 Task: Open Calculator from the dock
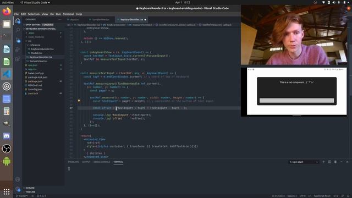(x=7, y=111)
